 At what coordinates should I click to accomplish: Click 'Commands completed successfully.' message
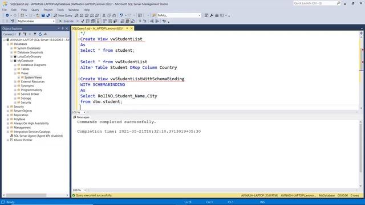point(116,122)
